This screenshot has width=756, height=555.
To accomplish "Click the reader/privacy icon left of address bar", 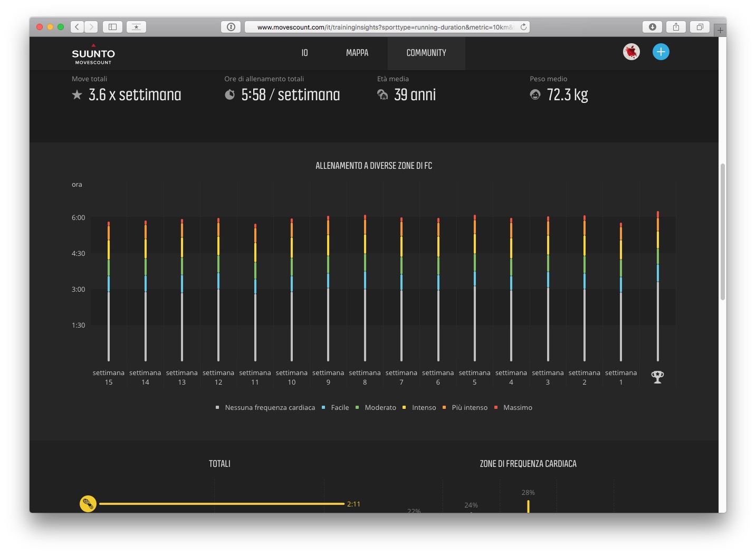I will 231,27.
